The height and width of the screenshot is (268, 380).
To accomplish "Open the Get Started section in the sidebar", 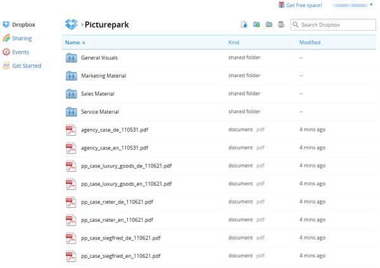I will (x=27, y=66).
